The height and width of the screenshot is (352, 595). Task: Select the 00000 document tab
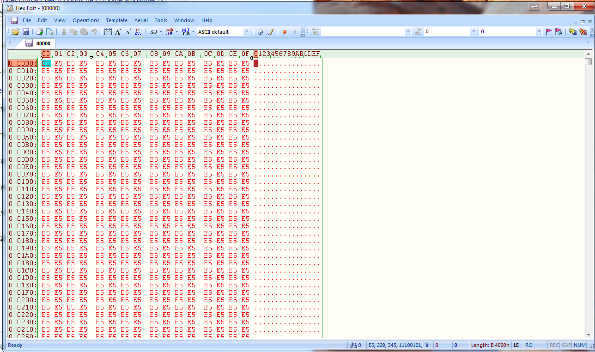point(39,43)
